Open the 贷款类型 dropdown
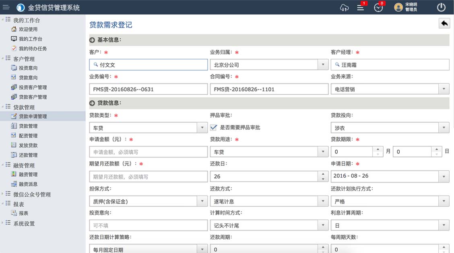The height and width of the screenshot is (253, 454). 202,128
